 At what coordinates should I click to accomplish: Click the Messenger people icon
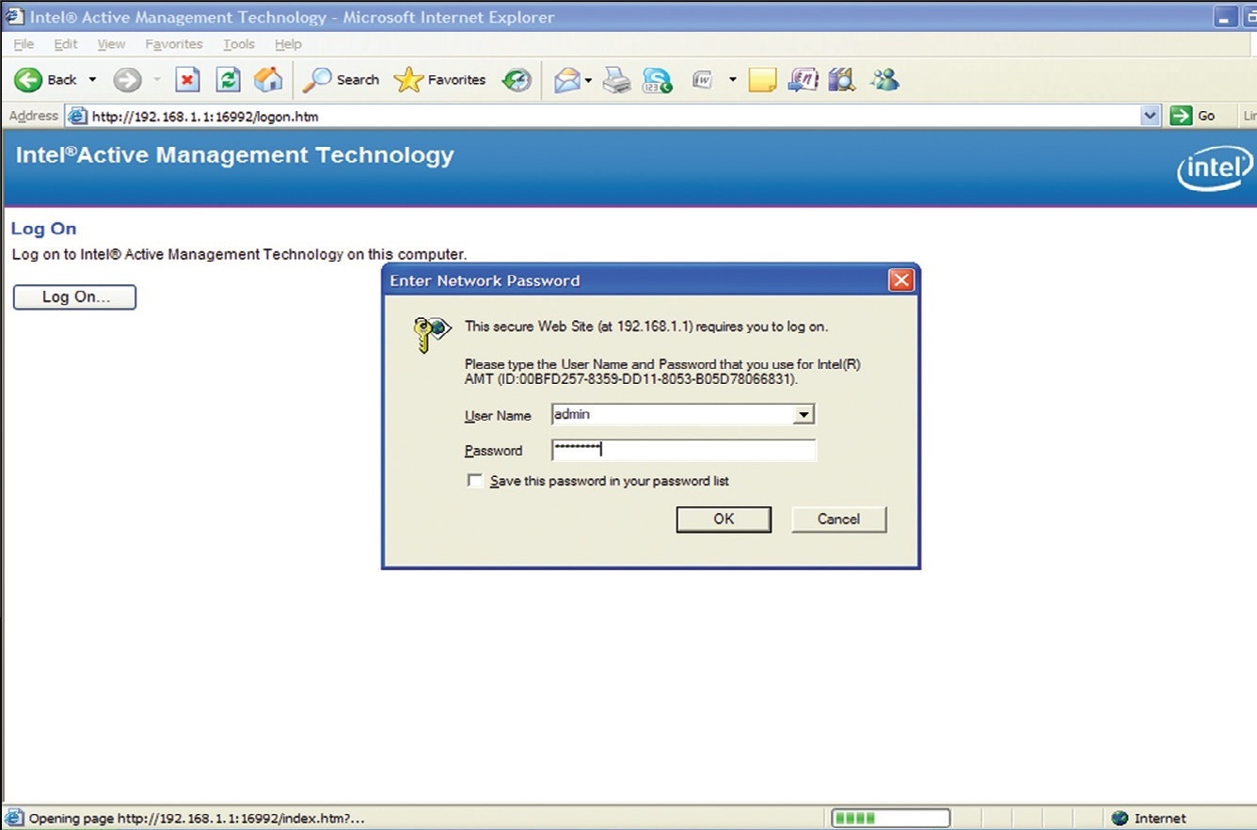pyautogui.click(x=884, y=81)
